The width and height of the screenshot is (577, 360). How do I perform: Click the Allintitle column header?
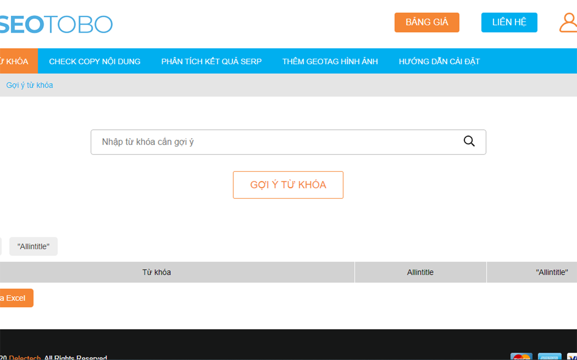point(421,272)
